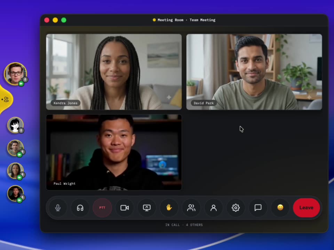
Task: Click the bearded man's sidebar avatar
Action: tap(15, 148)
